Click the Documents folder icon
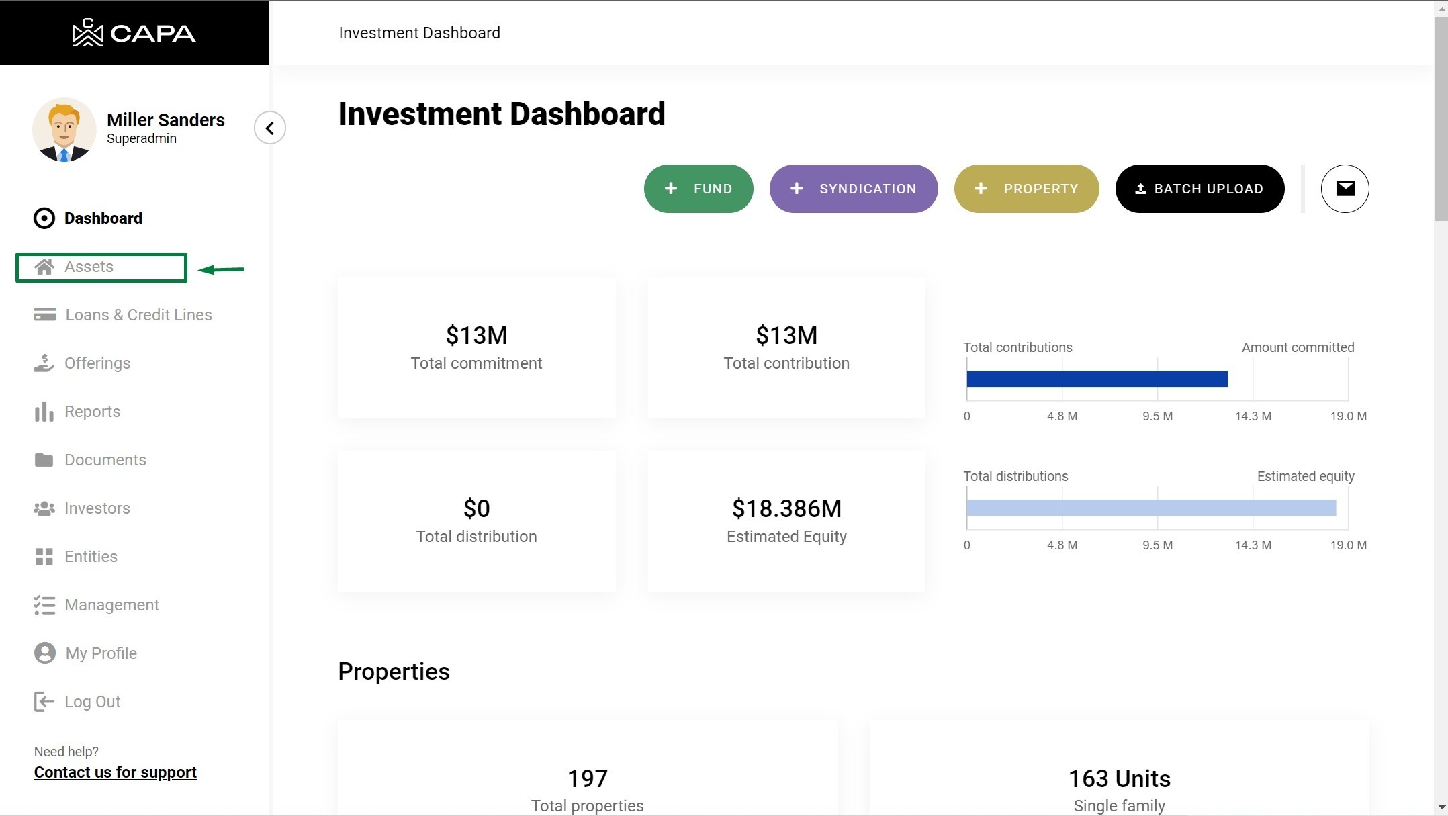This screenshot has width=1448, height=816. 44,460
